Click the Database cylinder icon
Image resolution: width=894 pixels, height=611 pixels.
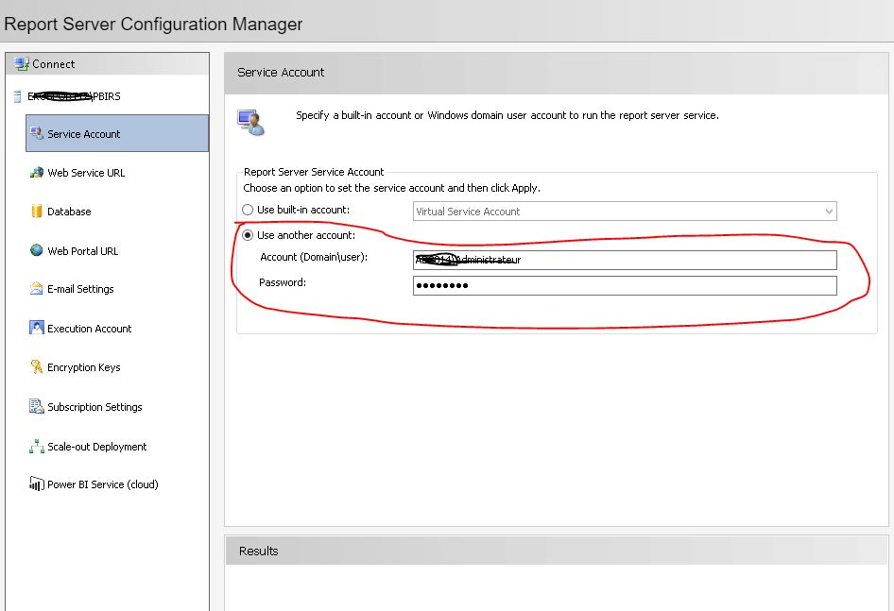(37, 211)
